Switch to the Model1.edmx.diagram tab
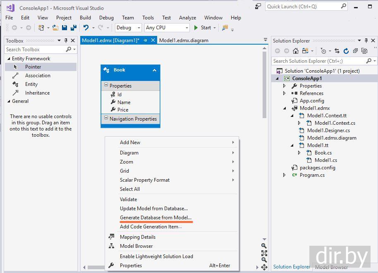378x273 pixels. [x=184, y=40]
